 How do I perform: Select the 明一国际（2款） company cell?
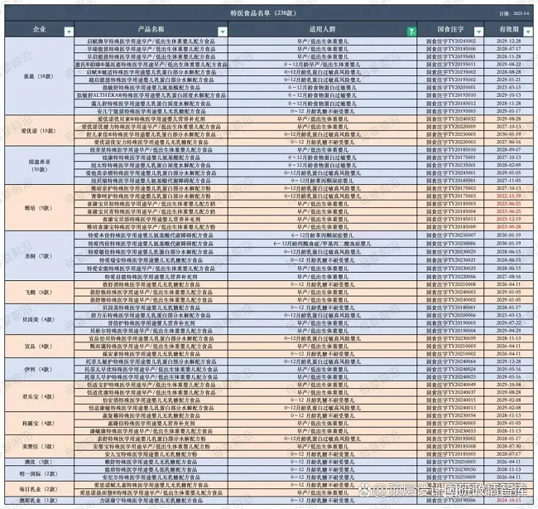point(40,473)
